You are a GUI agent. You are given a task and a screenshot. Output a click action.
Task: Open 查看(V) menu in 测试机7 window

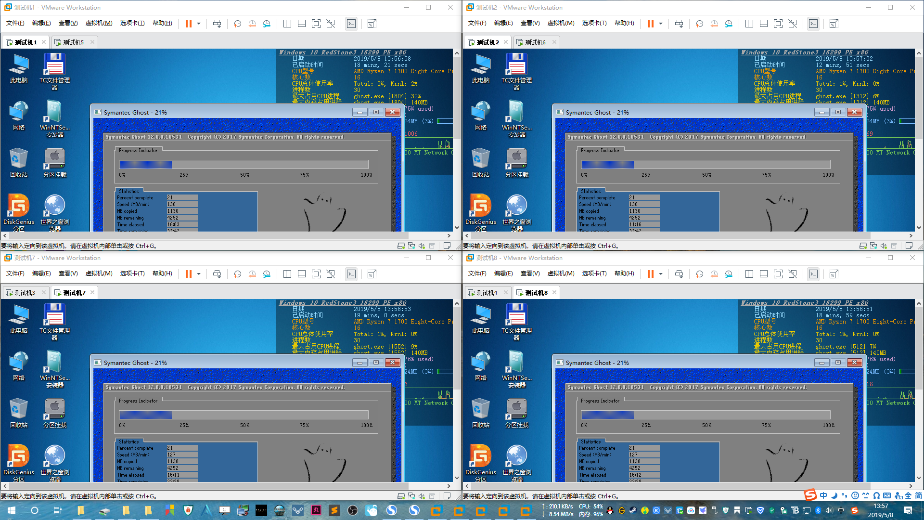(68, 273)
